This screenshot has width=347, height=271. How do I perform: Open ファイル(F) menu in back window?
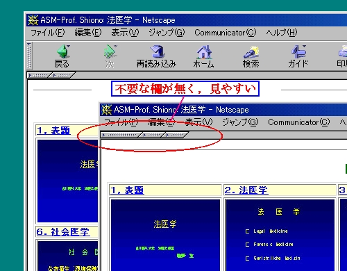coord(48,33)
